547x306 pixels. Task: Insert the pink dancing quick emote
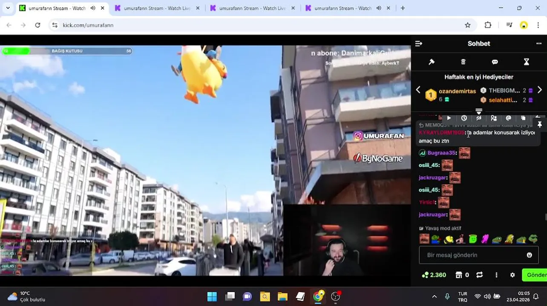pyautogui.click(x=484, y=239)
